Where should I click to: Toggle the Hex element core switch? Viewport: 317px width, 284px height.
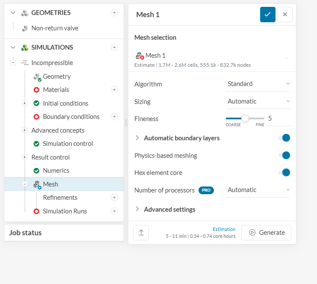[284, 172]
